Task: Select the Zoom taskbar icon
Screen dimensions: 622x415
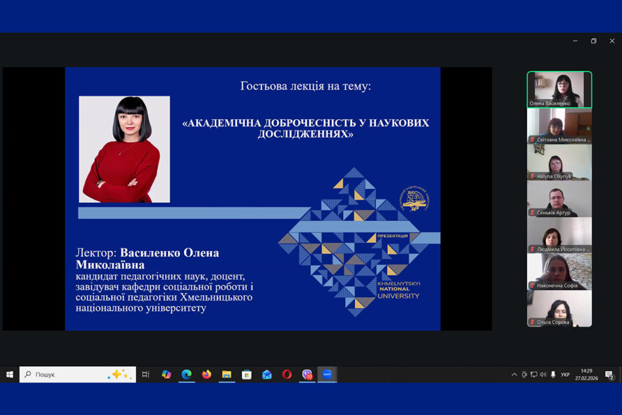Action: click(x=327, y=374)
